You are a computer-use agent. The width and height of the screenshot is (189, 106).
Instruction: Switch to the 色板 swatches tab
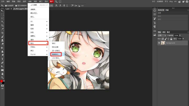pos(167,10)
